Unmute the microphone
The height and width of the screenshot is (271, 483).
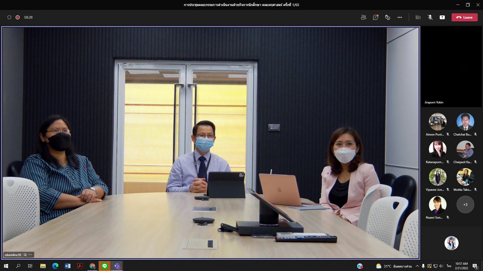[430, 17]
